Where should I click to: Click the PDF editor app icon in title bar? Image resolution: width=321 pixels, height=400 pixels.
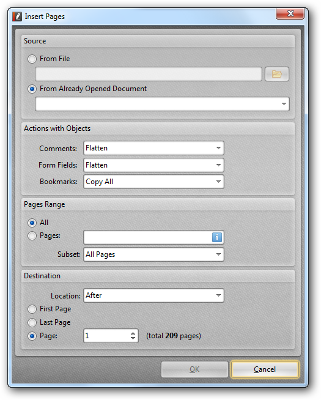pyautogui.click(x=17, y=17)
